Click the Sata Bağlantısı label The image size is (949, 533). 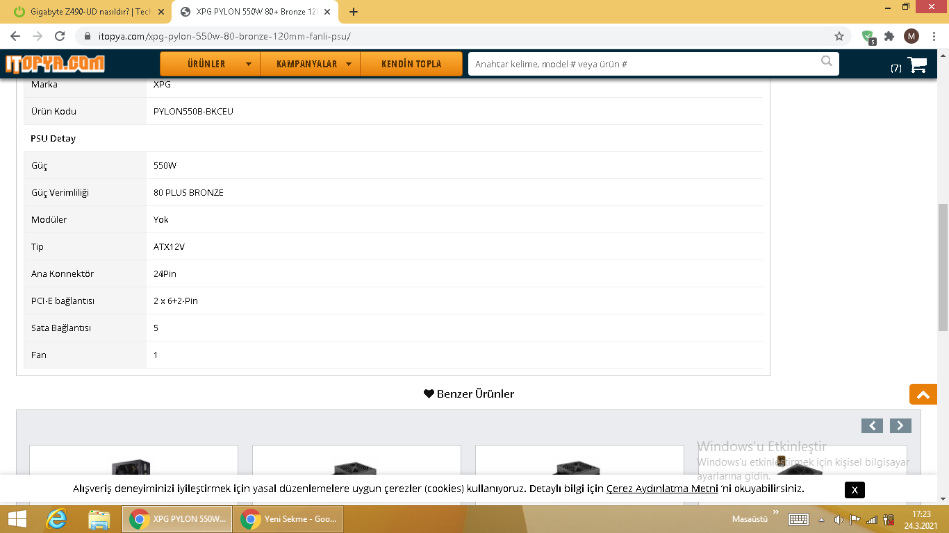60,328
